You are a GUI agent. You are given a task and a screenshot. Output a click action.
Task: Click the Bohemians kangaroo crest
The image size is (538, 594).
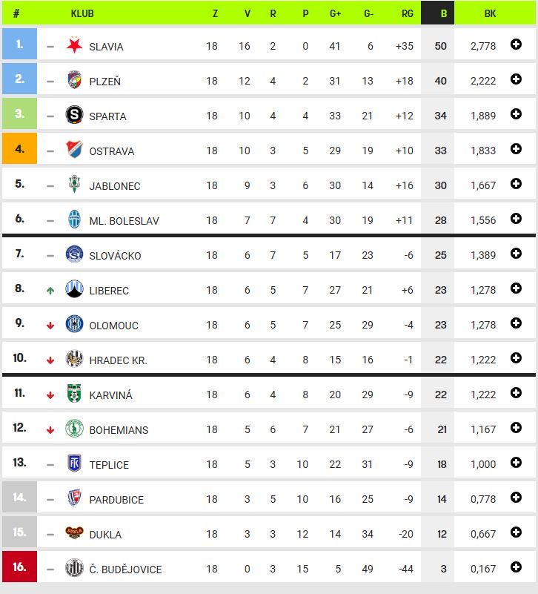[74, 428]
